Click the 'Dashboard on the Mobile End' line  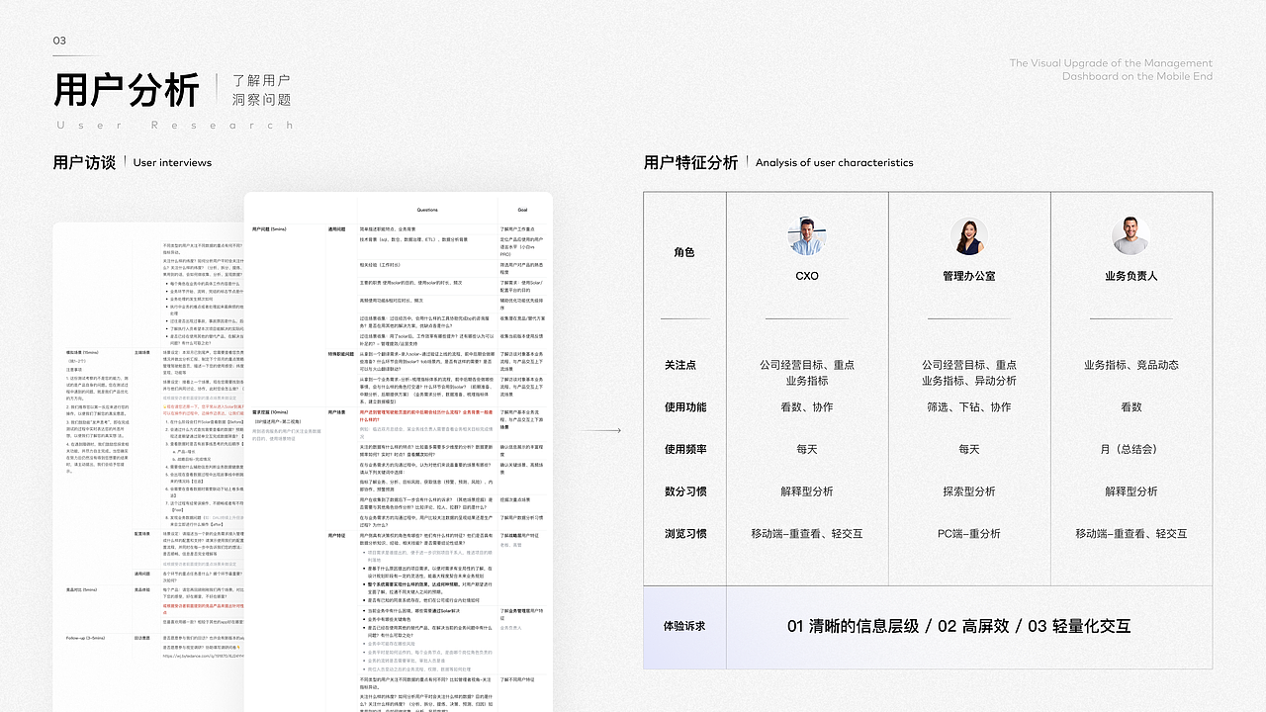click(x=1137, y=76)
